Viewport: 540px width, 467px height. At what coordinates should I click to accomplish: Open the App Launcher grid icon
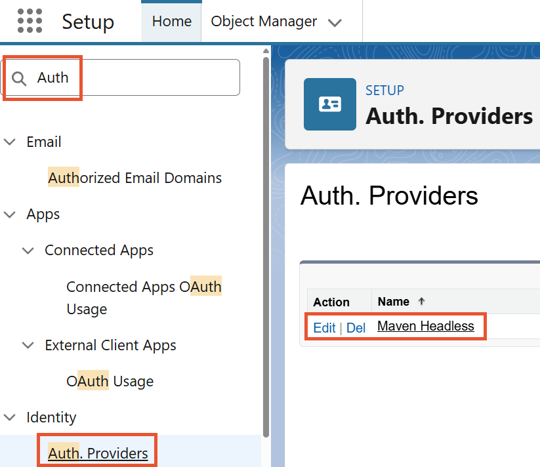pos(30,21)
